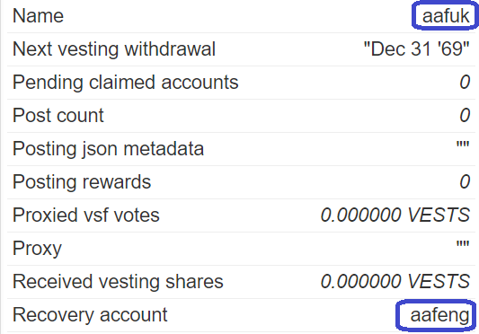Screen dimensions: 479x334
Task: Click the Received vesting shares label
Action: pyautogui.click(x=118, y=282)
